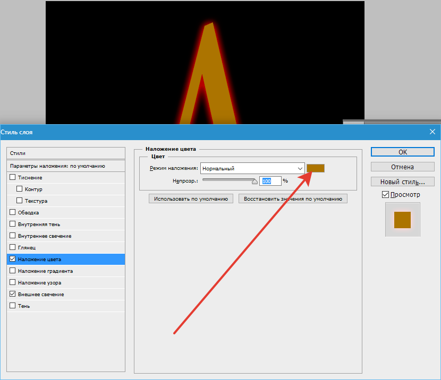Click the style preview thumbnail

[402, 220]
